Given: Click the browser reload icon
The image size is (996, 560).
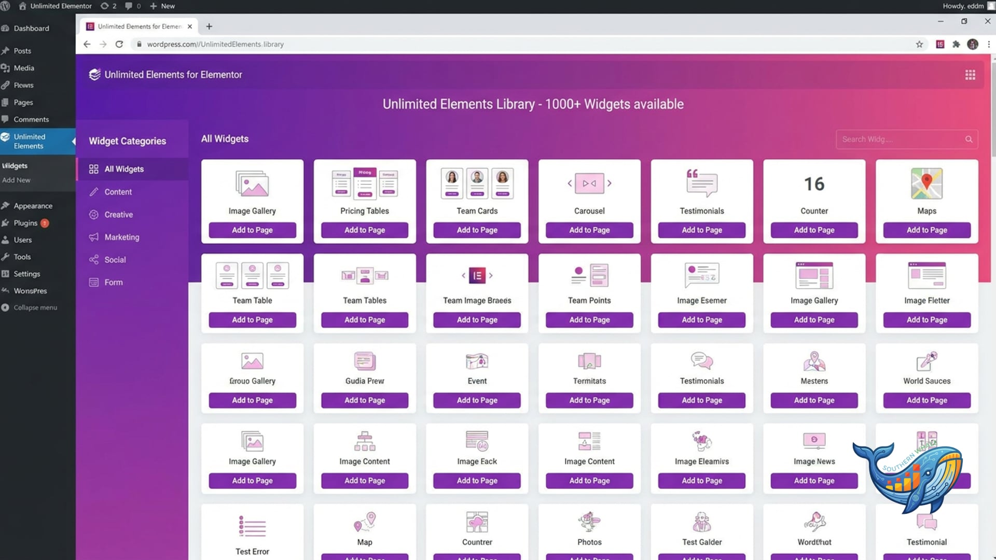Looking at the screenshot, I should pos(119,44).
